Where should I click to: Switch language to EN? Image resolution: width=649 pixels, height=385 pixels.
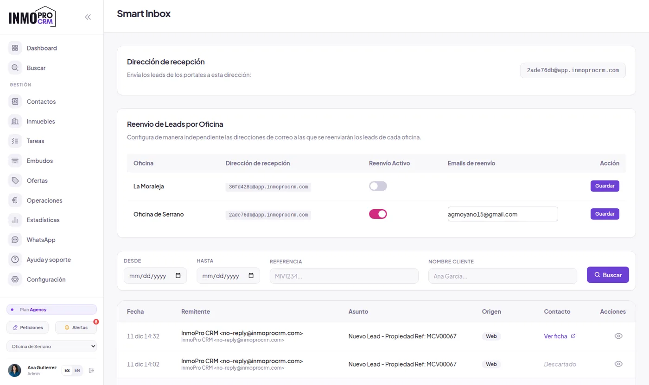(x=77, y=370)
